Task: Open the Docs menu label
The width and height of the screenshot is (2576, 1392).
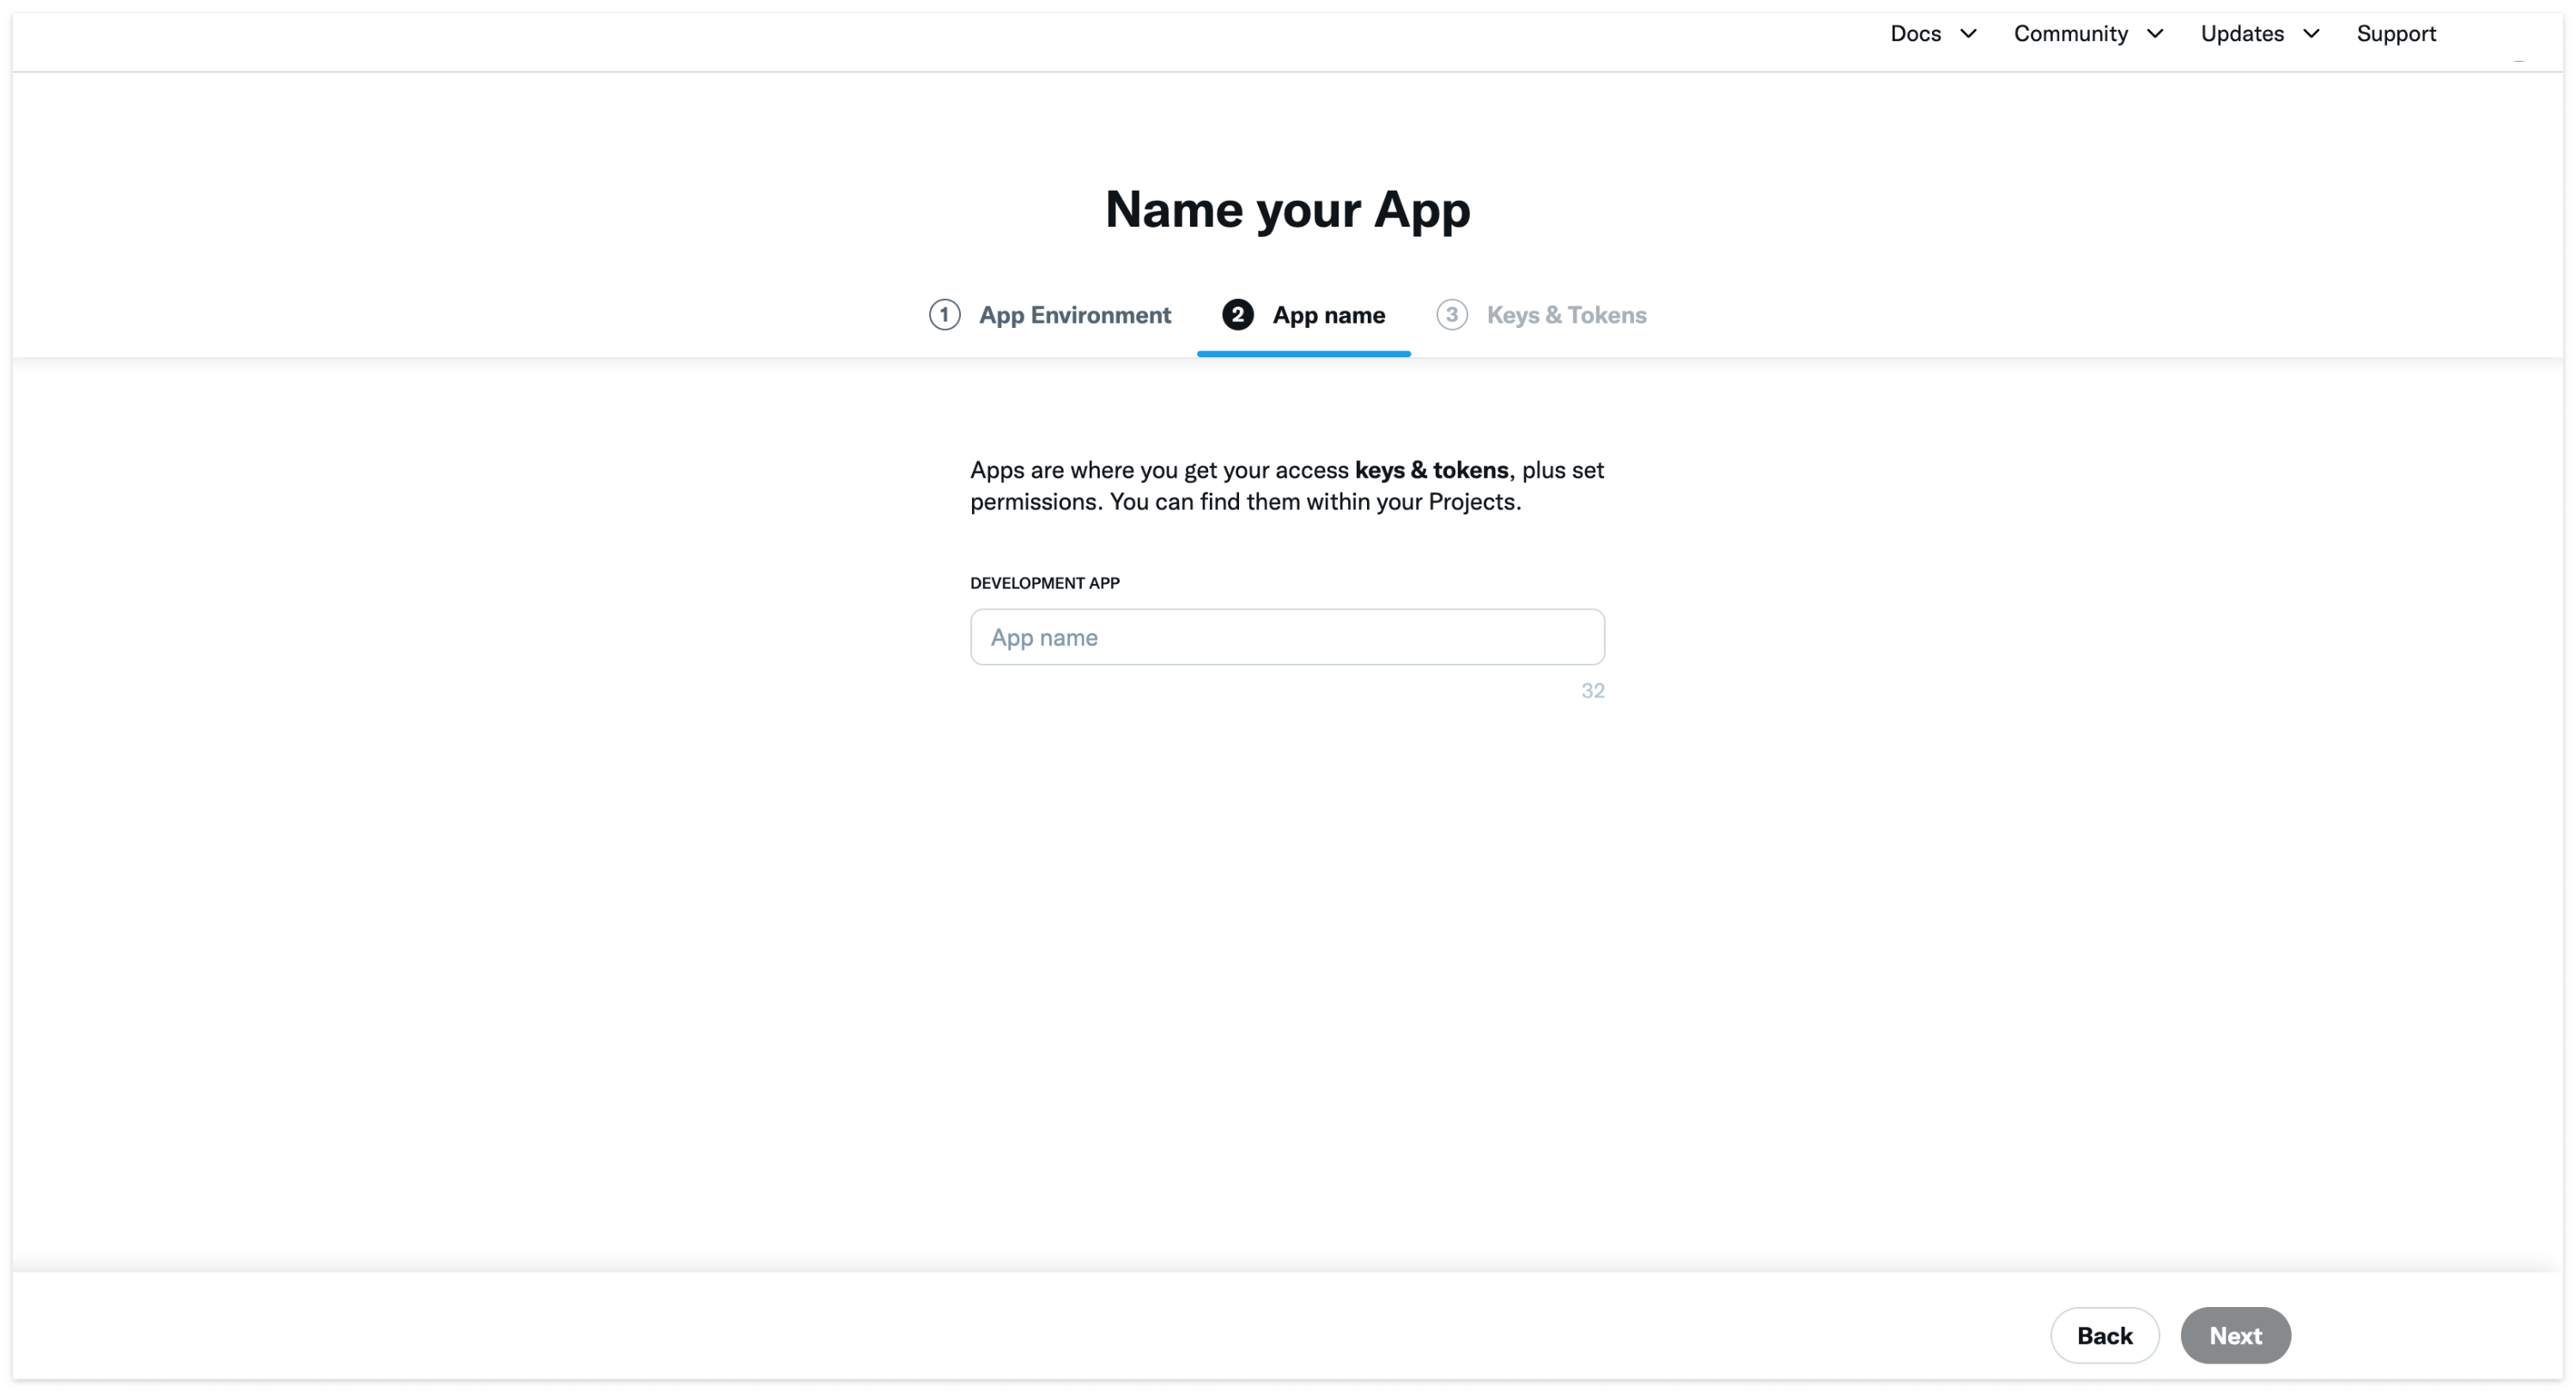Action: tap(1915, 34)
